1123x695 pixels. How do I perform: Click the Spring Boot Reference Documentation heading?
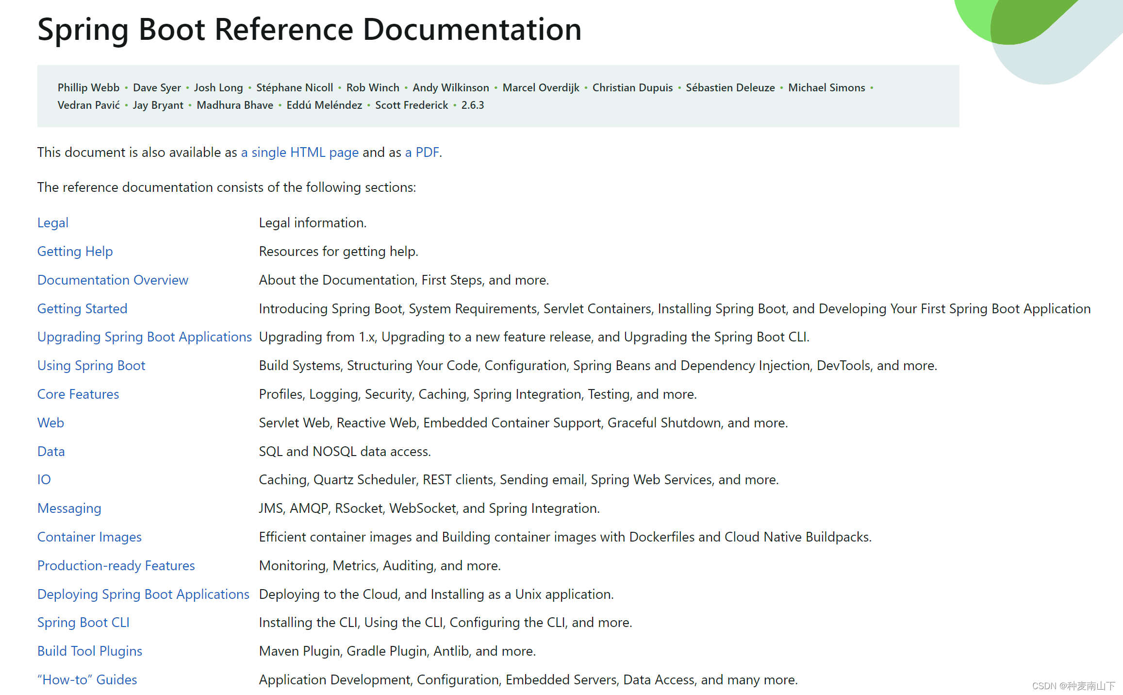click(x=309, y=29)
